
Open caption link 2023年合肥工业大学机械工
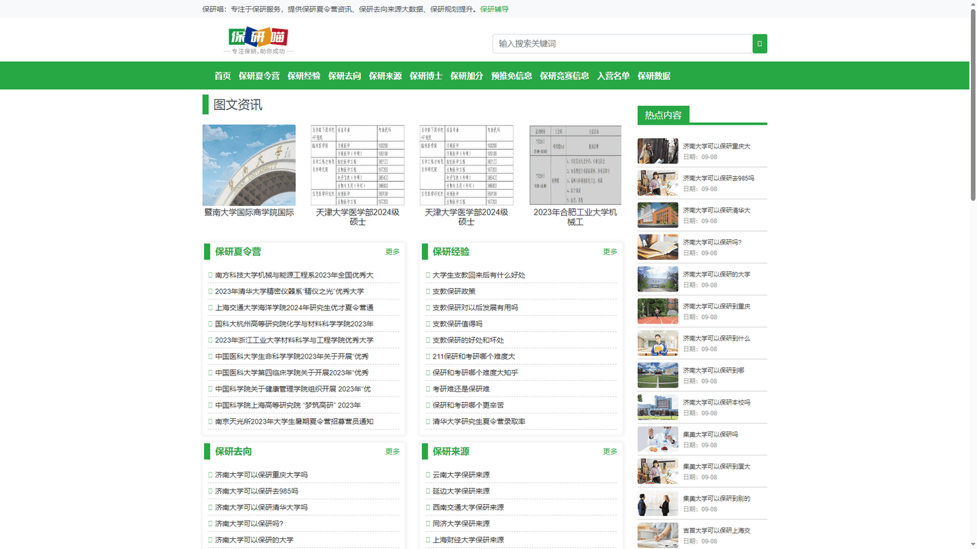pyautogui.click(x=575, y=217)
